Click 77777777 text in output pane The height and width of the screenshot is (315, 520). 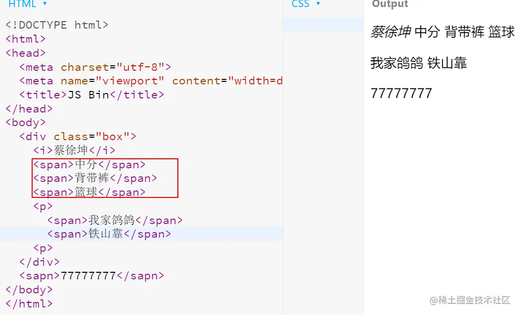coord(401,93)
